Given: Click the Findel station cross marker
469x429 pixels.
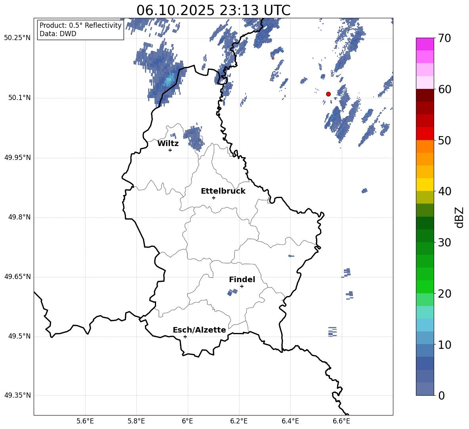Looking at the screenshot, I should (242, 287).
